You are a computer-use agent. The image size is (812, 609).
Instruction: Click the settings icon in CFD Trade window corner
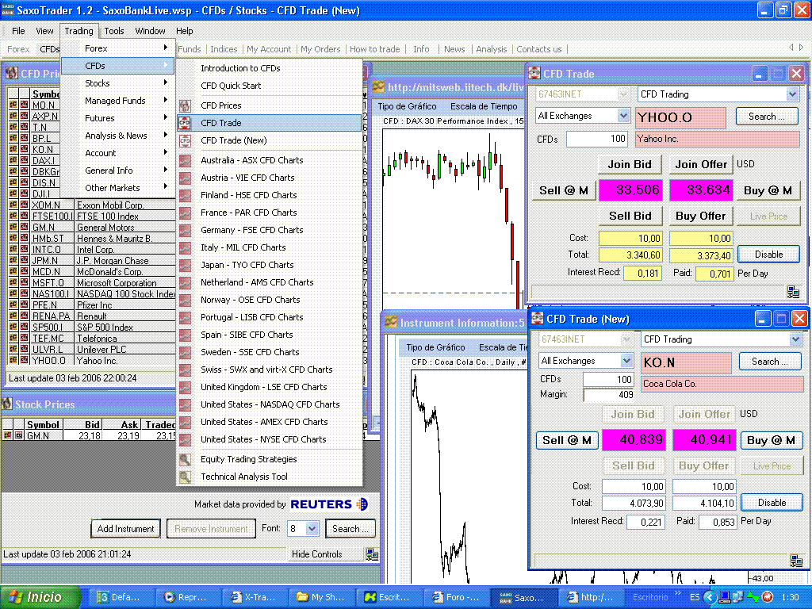793,292
